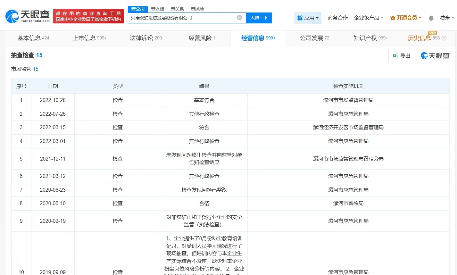Open the 费米 user account menu
This screenshot has height=275, width=457.
(447, 18)
